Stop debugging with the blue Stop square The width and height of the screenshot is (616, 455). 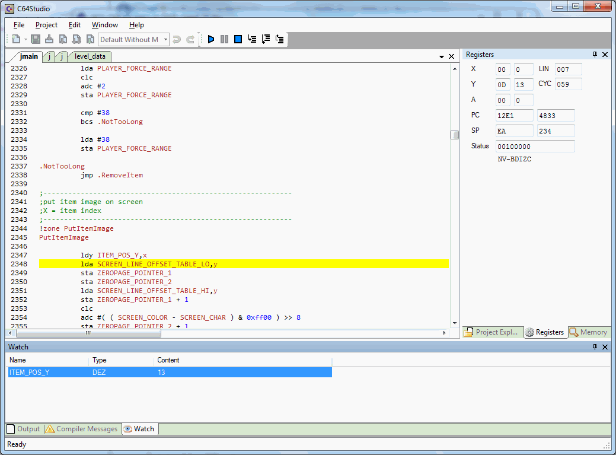pyautogui.click(x=238, y=39)
